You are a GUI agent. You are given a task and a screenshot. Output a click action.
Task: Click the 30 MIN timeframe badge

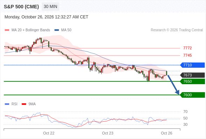(50, 7)
